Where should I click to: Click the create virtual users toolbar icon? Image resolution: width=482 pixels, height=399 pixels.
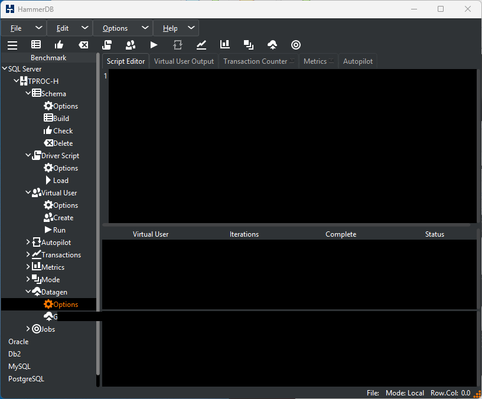[x=131, y=45]
